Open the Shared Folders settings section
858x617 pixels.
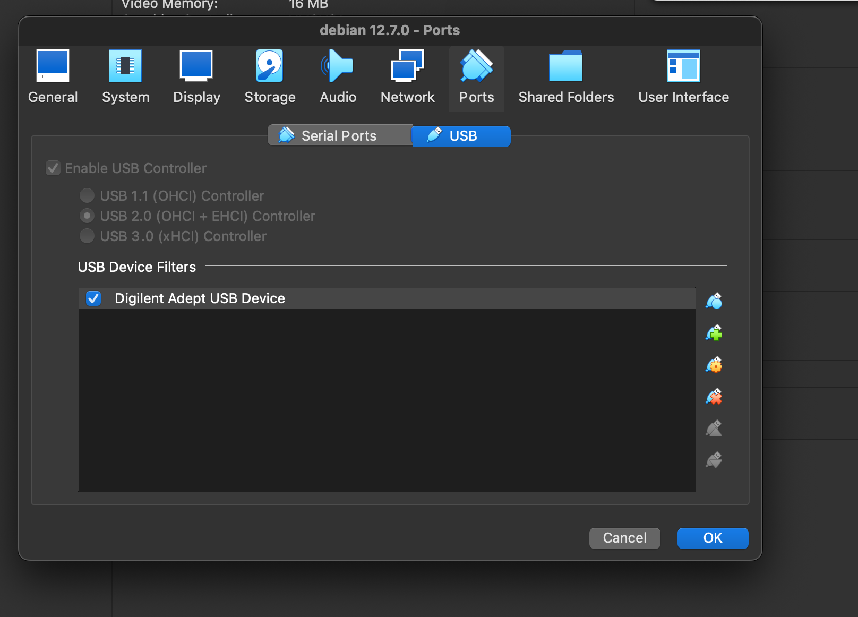(566, 78)
